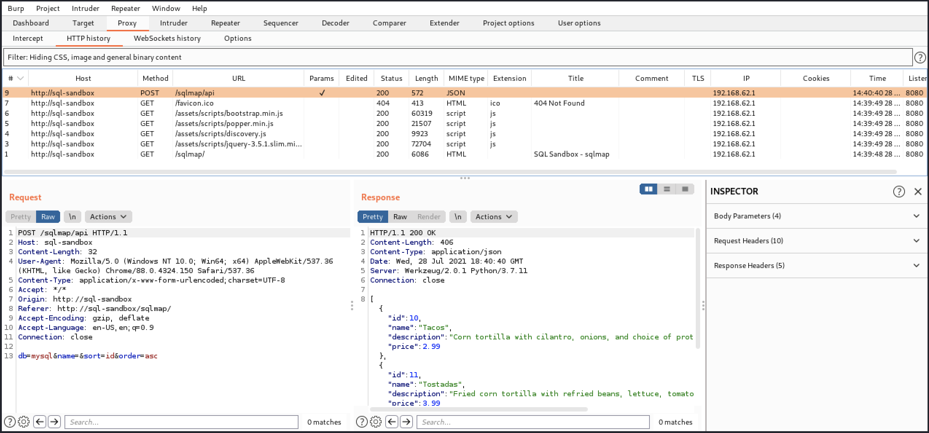Open help icon below Response panel
This screenshot has width=929, height=433.
point(362,422)
